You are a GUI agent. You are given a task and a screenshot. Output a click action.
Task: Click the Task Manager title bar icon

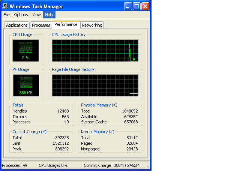(x=5, y=6)
